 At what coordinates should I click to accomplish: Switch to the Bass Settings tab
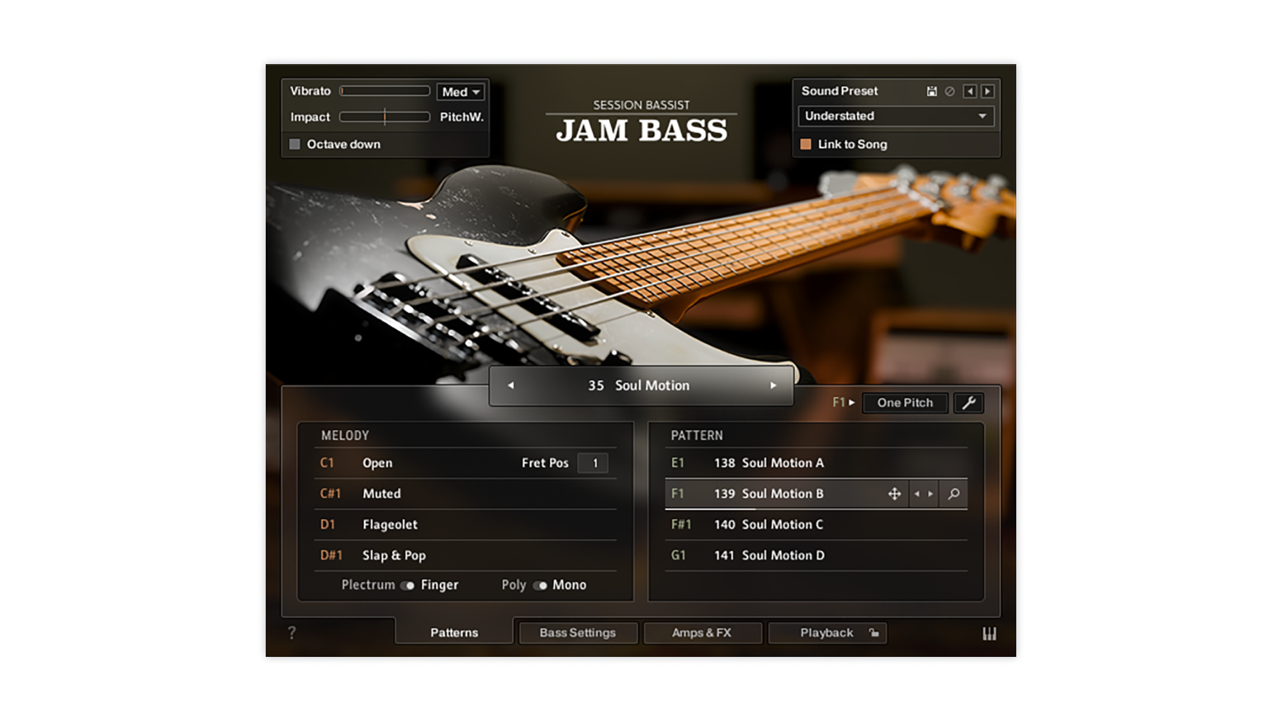[x=578, y=633]
